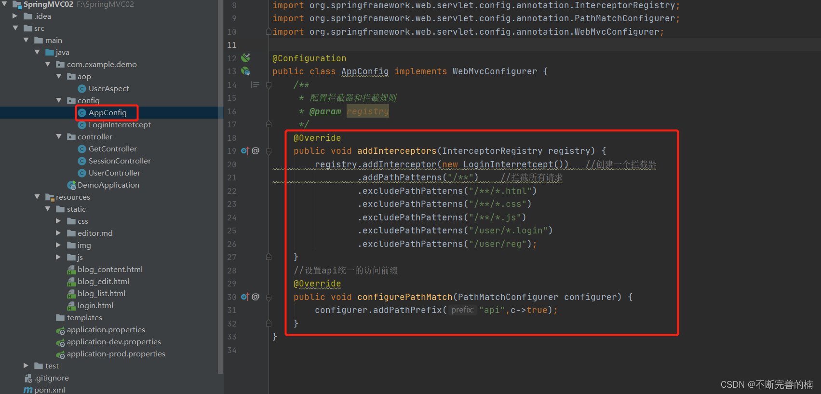The height and width of the screenshot is (394, 821).
Task: Click the application.properties Spring icon
Action: pos(60,330)
